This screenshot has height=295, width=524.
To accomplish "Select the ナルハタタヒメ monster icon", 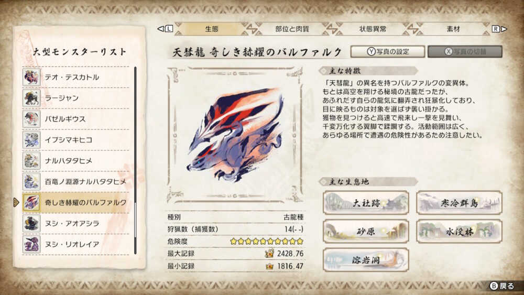I will click(32, 161).
